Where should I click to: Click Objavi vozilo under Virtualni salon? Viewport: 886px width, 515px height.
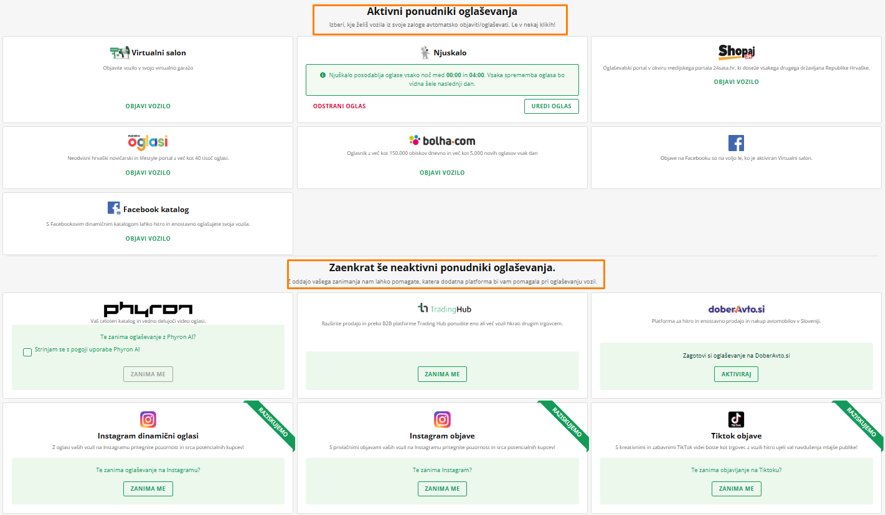point(148,106)
